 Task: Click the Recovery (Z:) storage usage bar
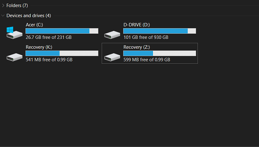(160, 53)
